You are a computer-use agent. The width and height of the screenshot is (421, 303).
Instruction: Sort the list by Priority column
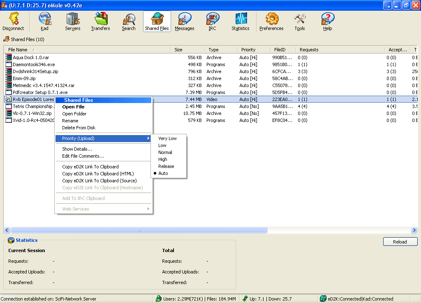click(254, 50)
